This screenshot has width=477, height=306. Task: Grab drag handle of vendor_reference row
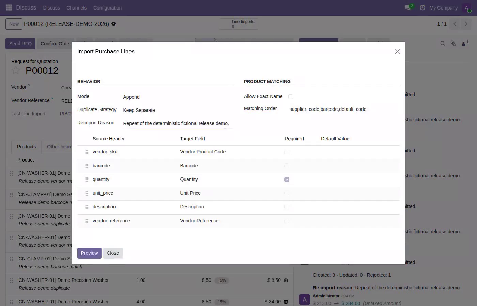coord(87,221)
